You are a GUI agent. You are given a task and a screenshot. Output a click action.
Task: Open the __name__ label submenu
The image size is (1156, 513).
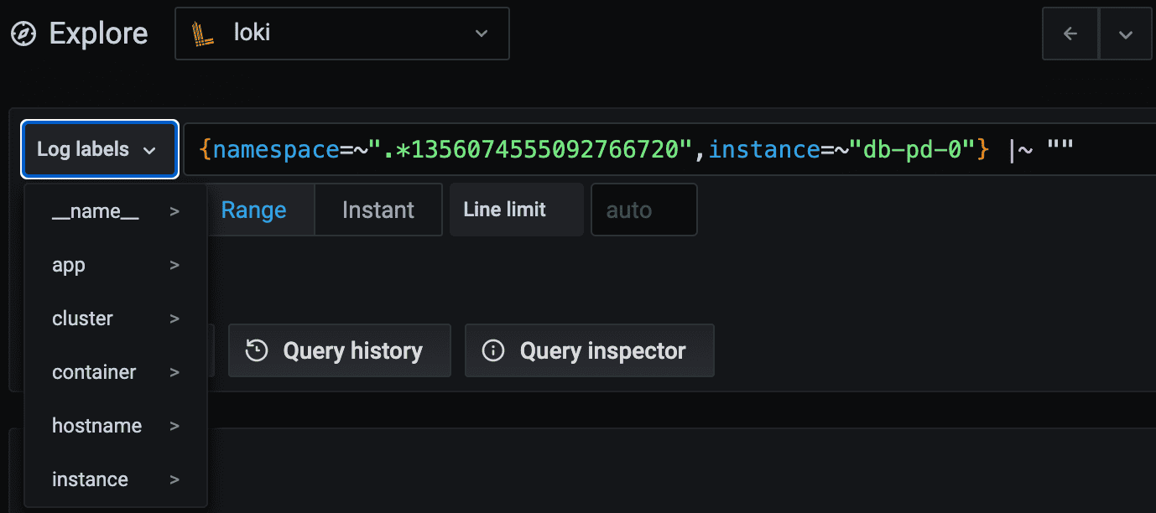coord(116,211)
